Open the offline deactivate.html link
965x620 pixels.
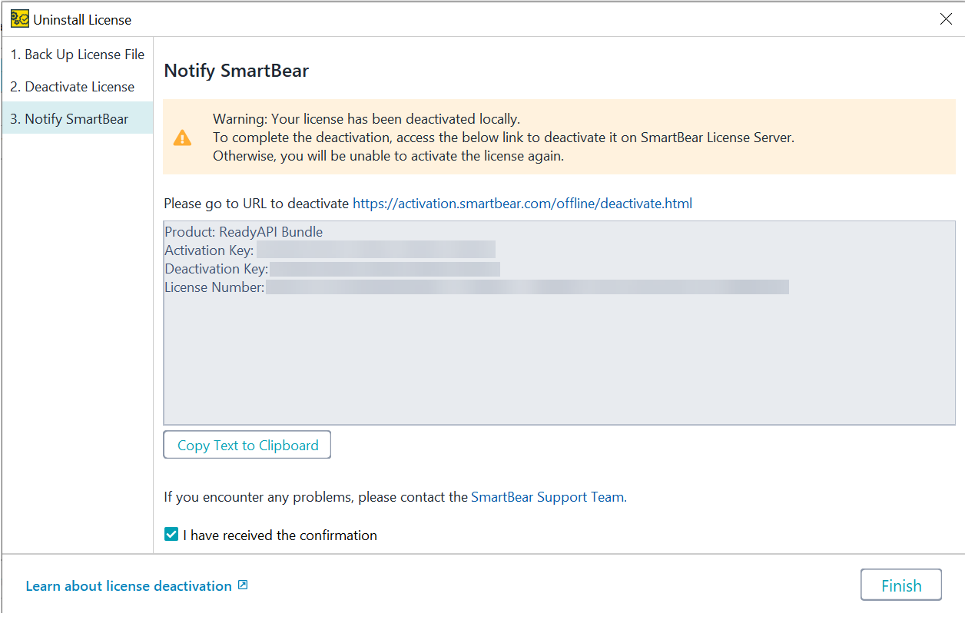tap(522, 203)
